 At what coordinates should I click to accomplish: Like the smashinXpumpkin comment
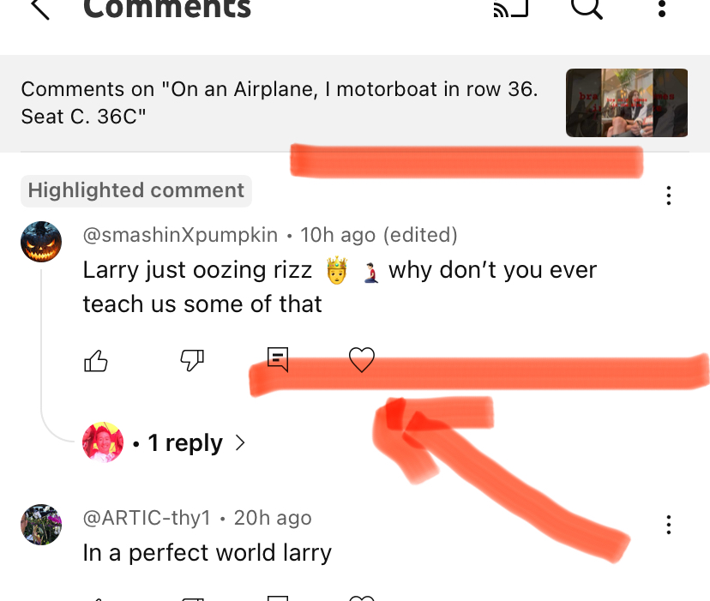point(96,361)
